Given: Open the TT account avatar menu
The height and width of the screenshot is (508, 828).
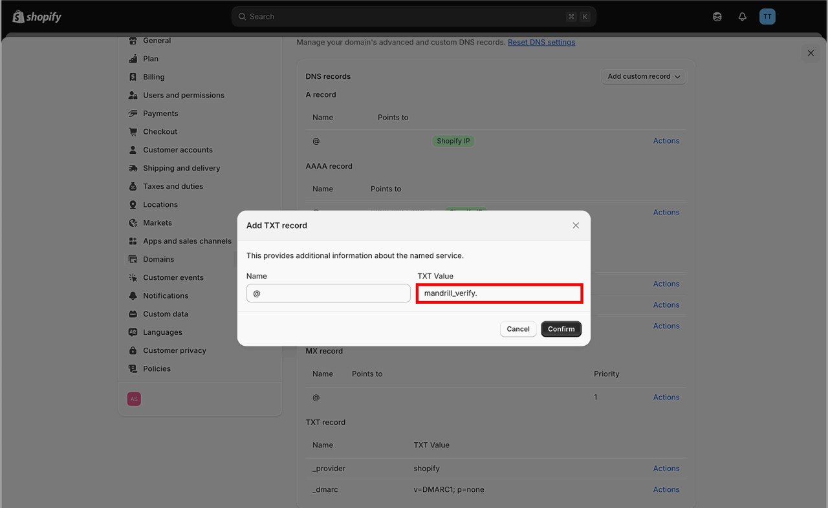Looking at the screenshot, I should pyautogui.click(x=767, y=17).
